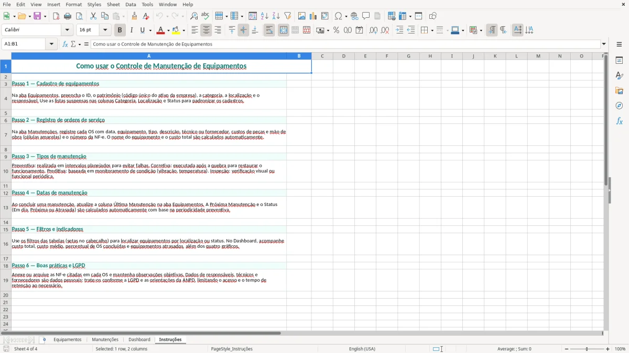
Task: Apply the yellow background color
Action: tap(176, 30)
